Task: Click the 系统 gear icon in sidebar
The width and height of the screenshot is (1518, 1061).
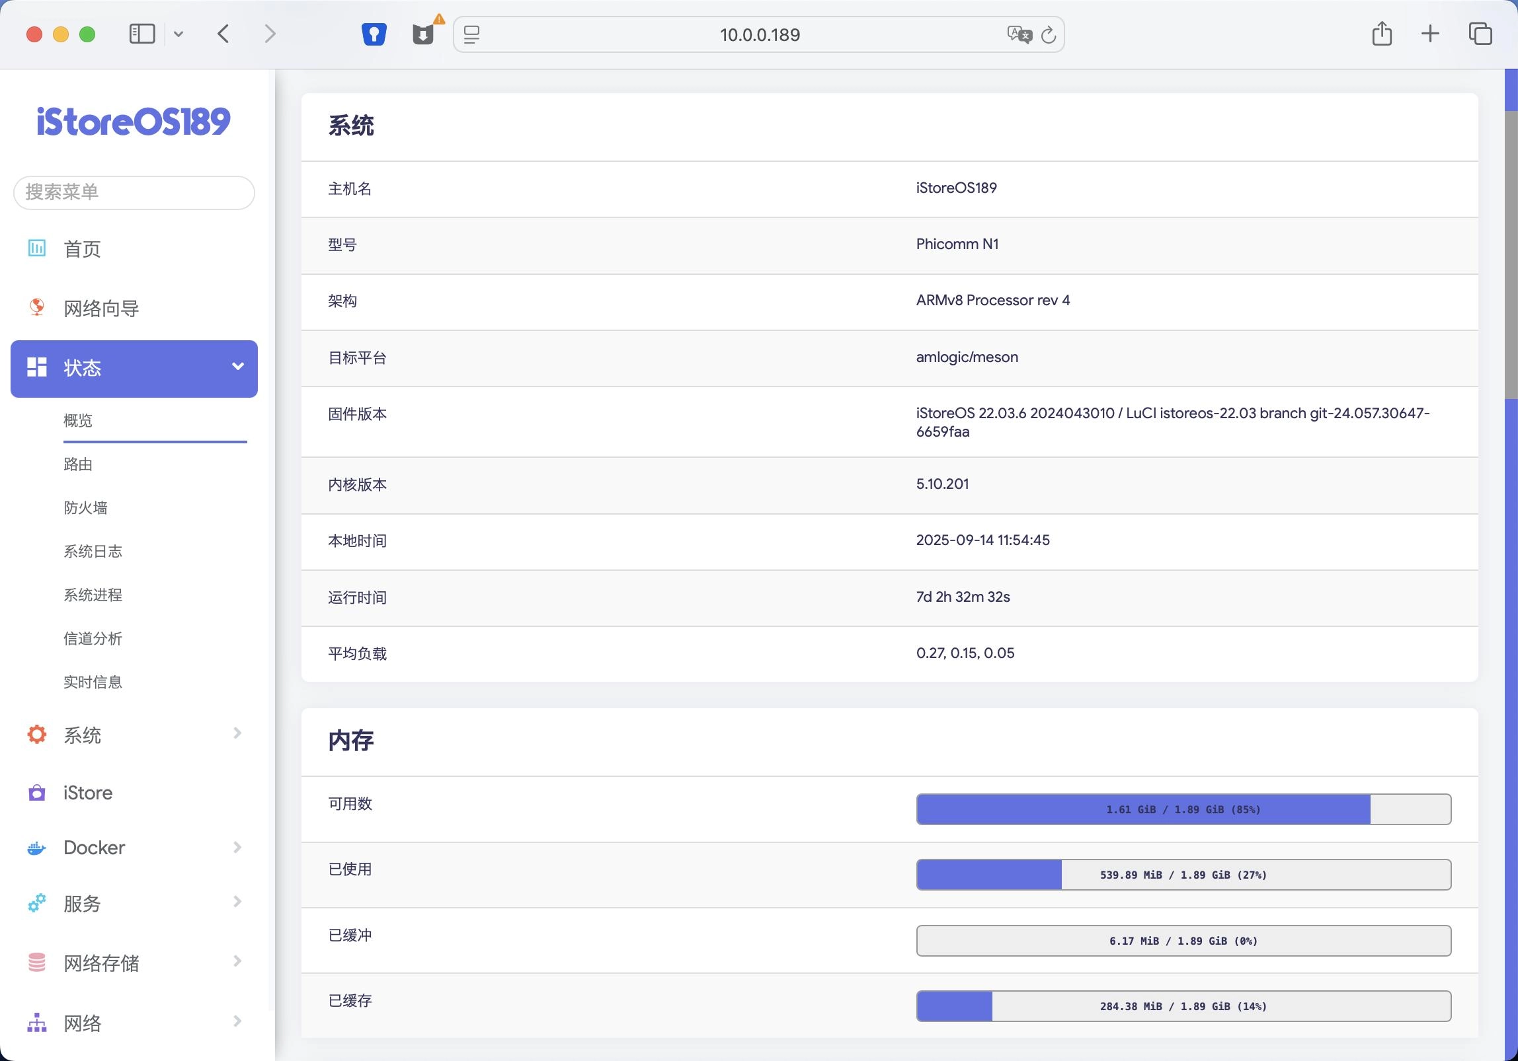Action: pos(37,735)
